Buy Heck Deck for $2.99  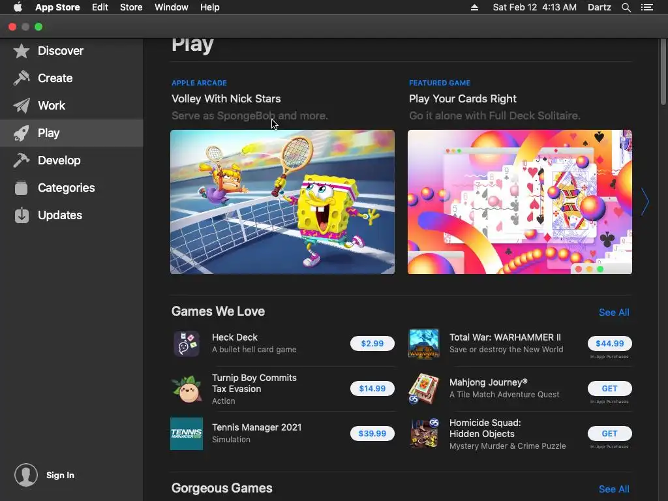[372, 343]
